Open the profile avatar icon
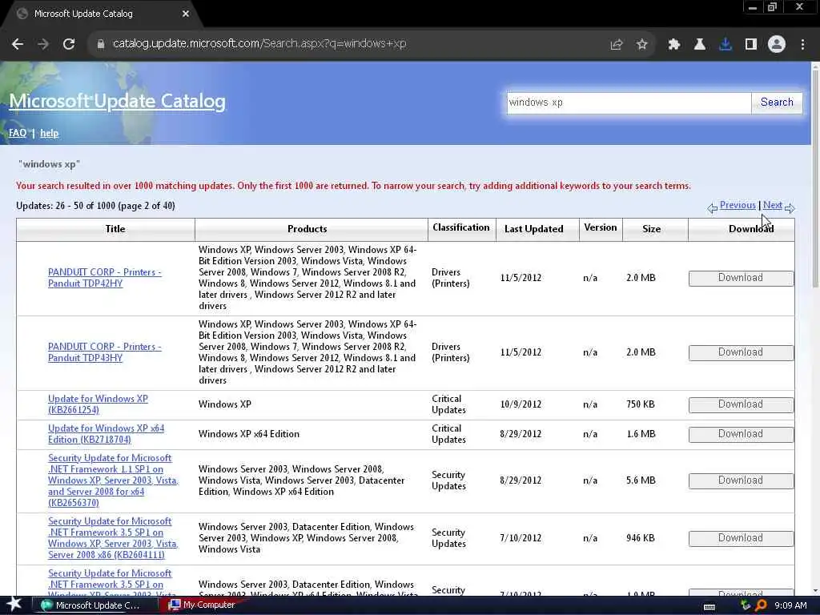This screenshot has height=615, width=820. [777, 45]
